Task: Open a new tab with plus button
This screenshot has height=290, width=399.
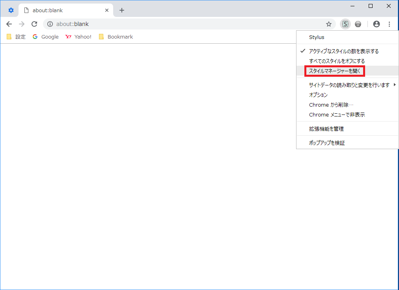Action: tap(122, 10)
